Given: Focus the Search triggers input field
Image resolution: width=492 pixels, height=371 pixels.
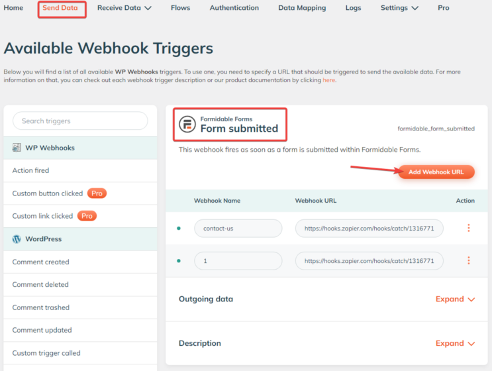Looking at the screenshot, I should point(80,121).
